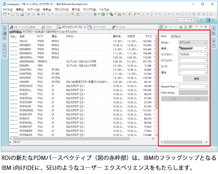The width and height of the screenshot is (218, 174).
Task: Close the オブジェクト・テーブル tab
Action: 85,27
